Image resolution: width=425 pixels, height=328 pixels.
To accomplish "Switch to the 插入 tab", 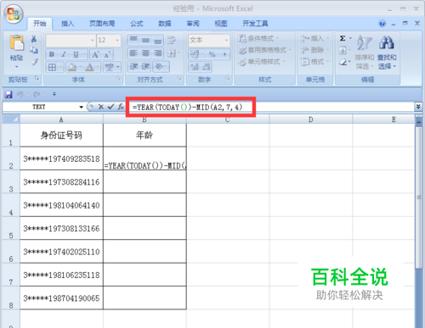I will [x=67, y=24].
